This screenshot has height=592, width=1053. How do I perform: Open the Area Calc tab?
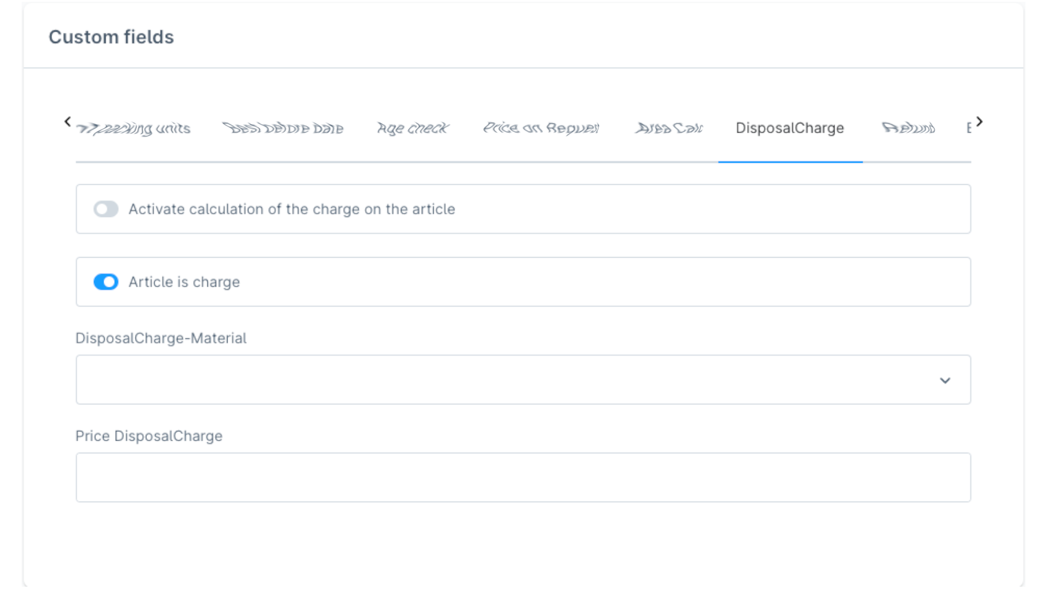(669, 128)
